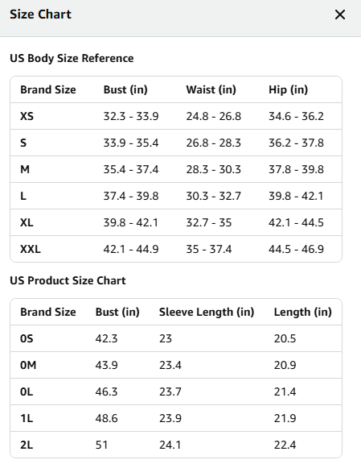Click the 0L sleeve length 23.7
The image size is (361, 464).
point(170,391)
